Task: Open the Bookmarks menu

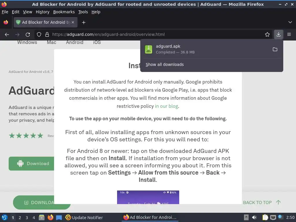Action: click(x=64, y=12)
